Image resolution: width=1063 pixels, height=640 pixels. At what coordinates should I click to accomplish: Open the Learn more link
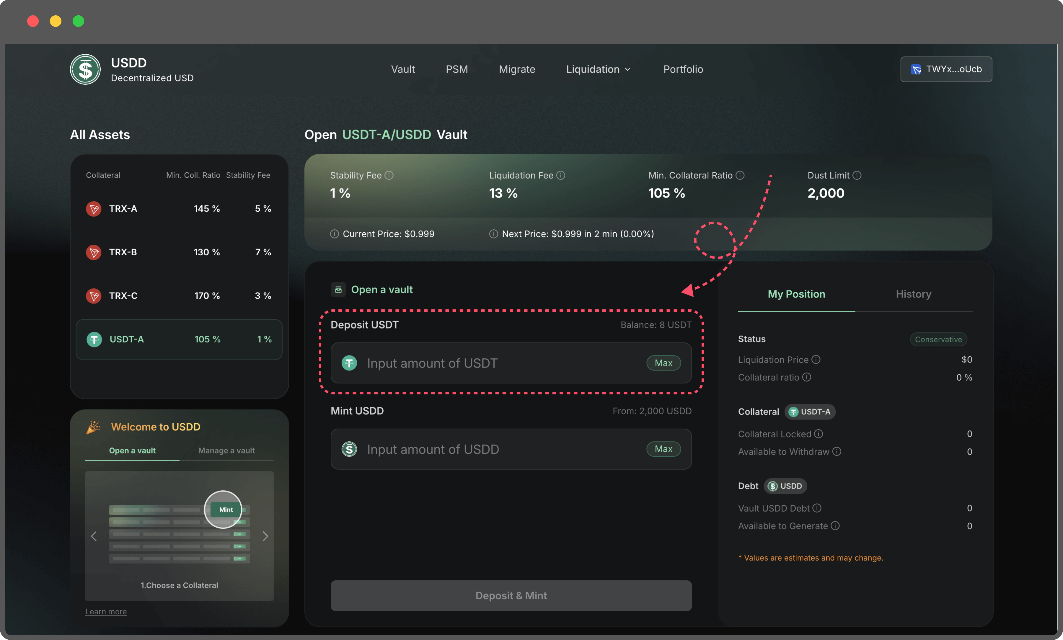106,612
